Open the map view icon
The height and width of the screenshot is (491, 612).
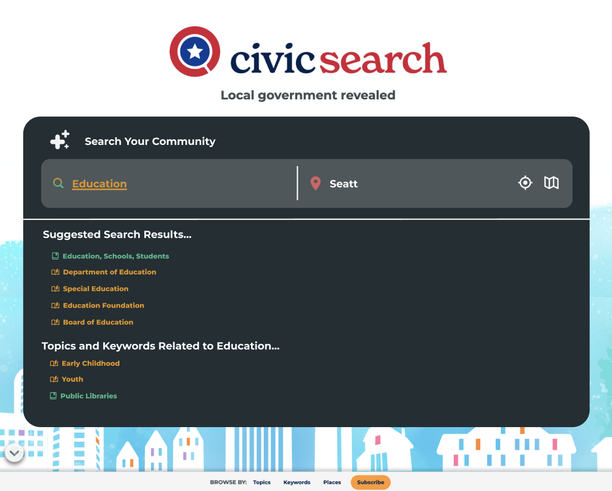(551, 183)
